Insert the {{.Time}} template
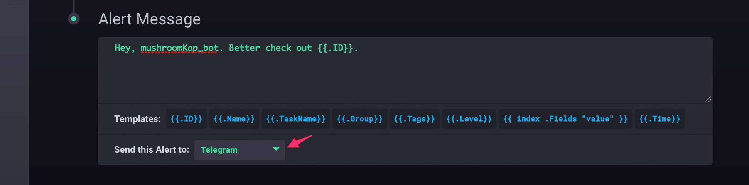This screenshot has height=185, width=749. point(659,119)
